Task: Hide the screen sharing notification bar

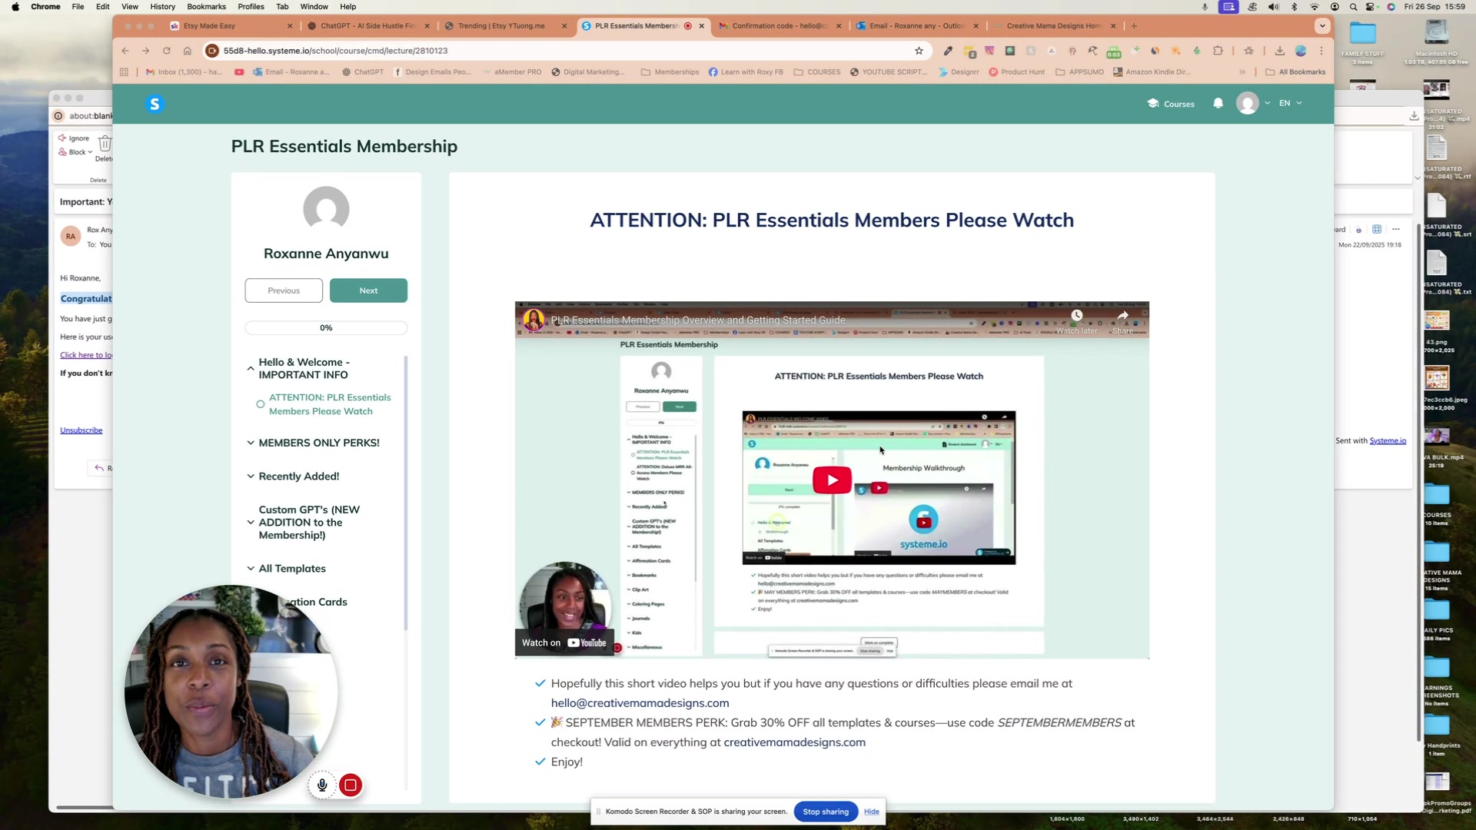Action: (x=871, y=812)
